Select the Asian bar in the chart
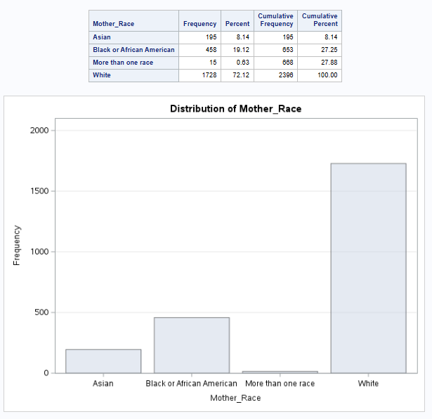The height and width of the screenshot is (419, 432). (x=103, y=361)
